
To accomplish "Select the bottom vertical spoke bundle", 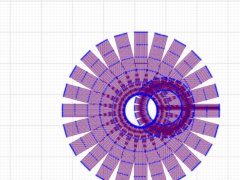I will tap(141, 160).
